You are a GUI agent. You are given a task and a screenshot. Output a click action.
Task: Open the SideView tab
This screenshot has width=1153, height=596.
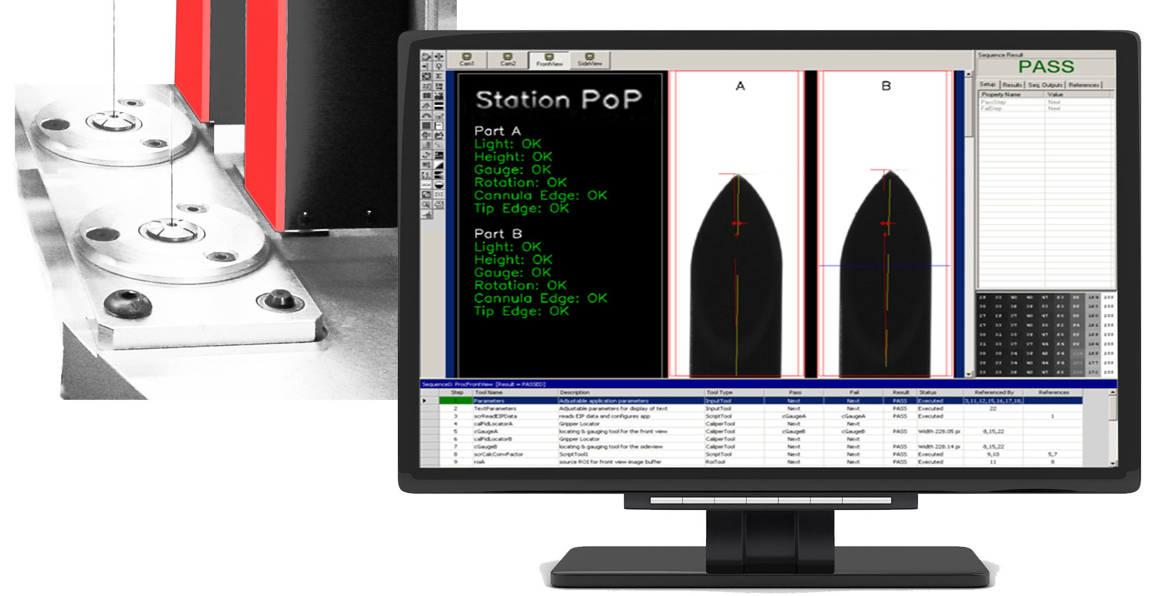(589, 60)
